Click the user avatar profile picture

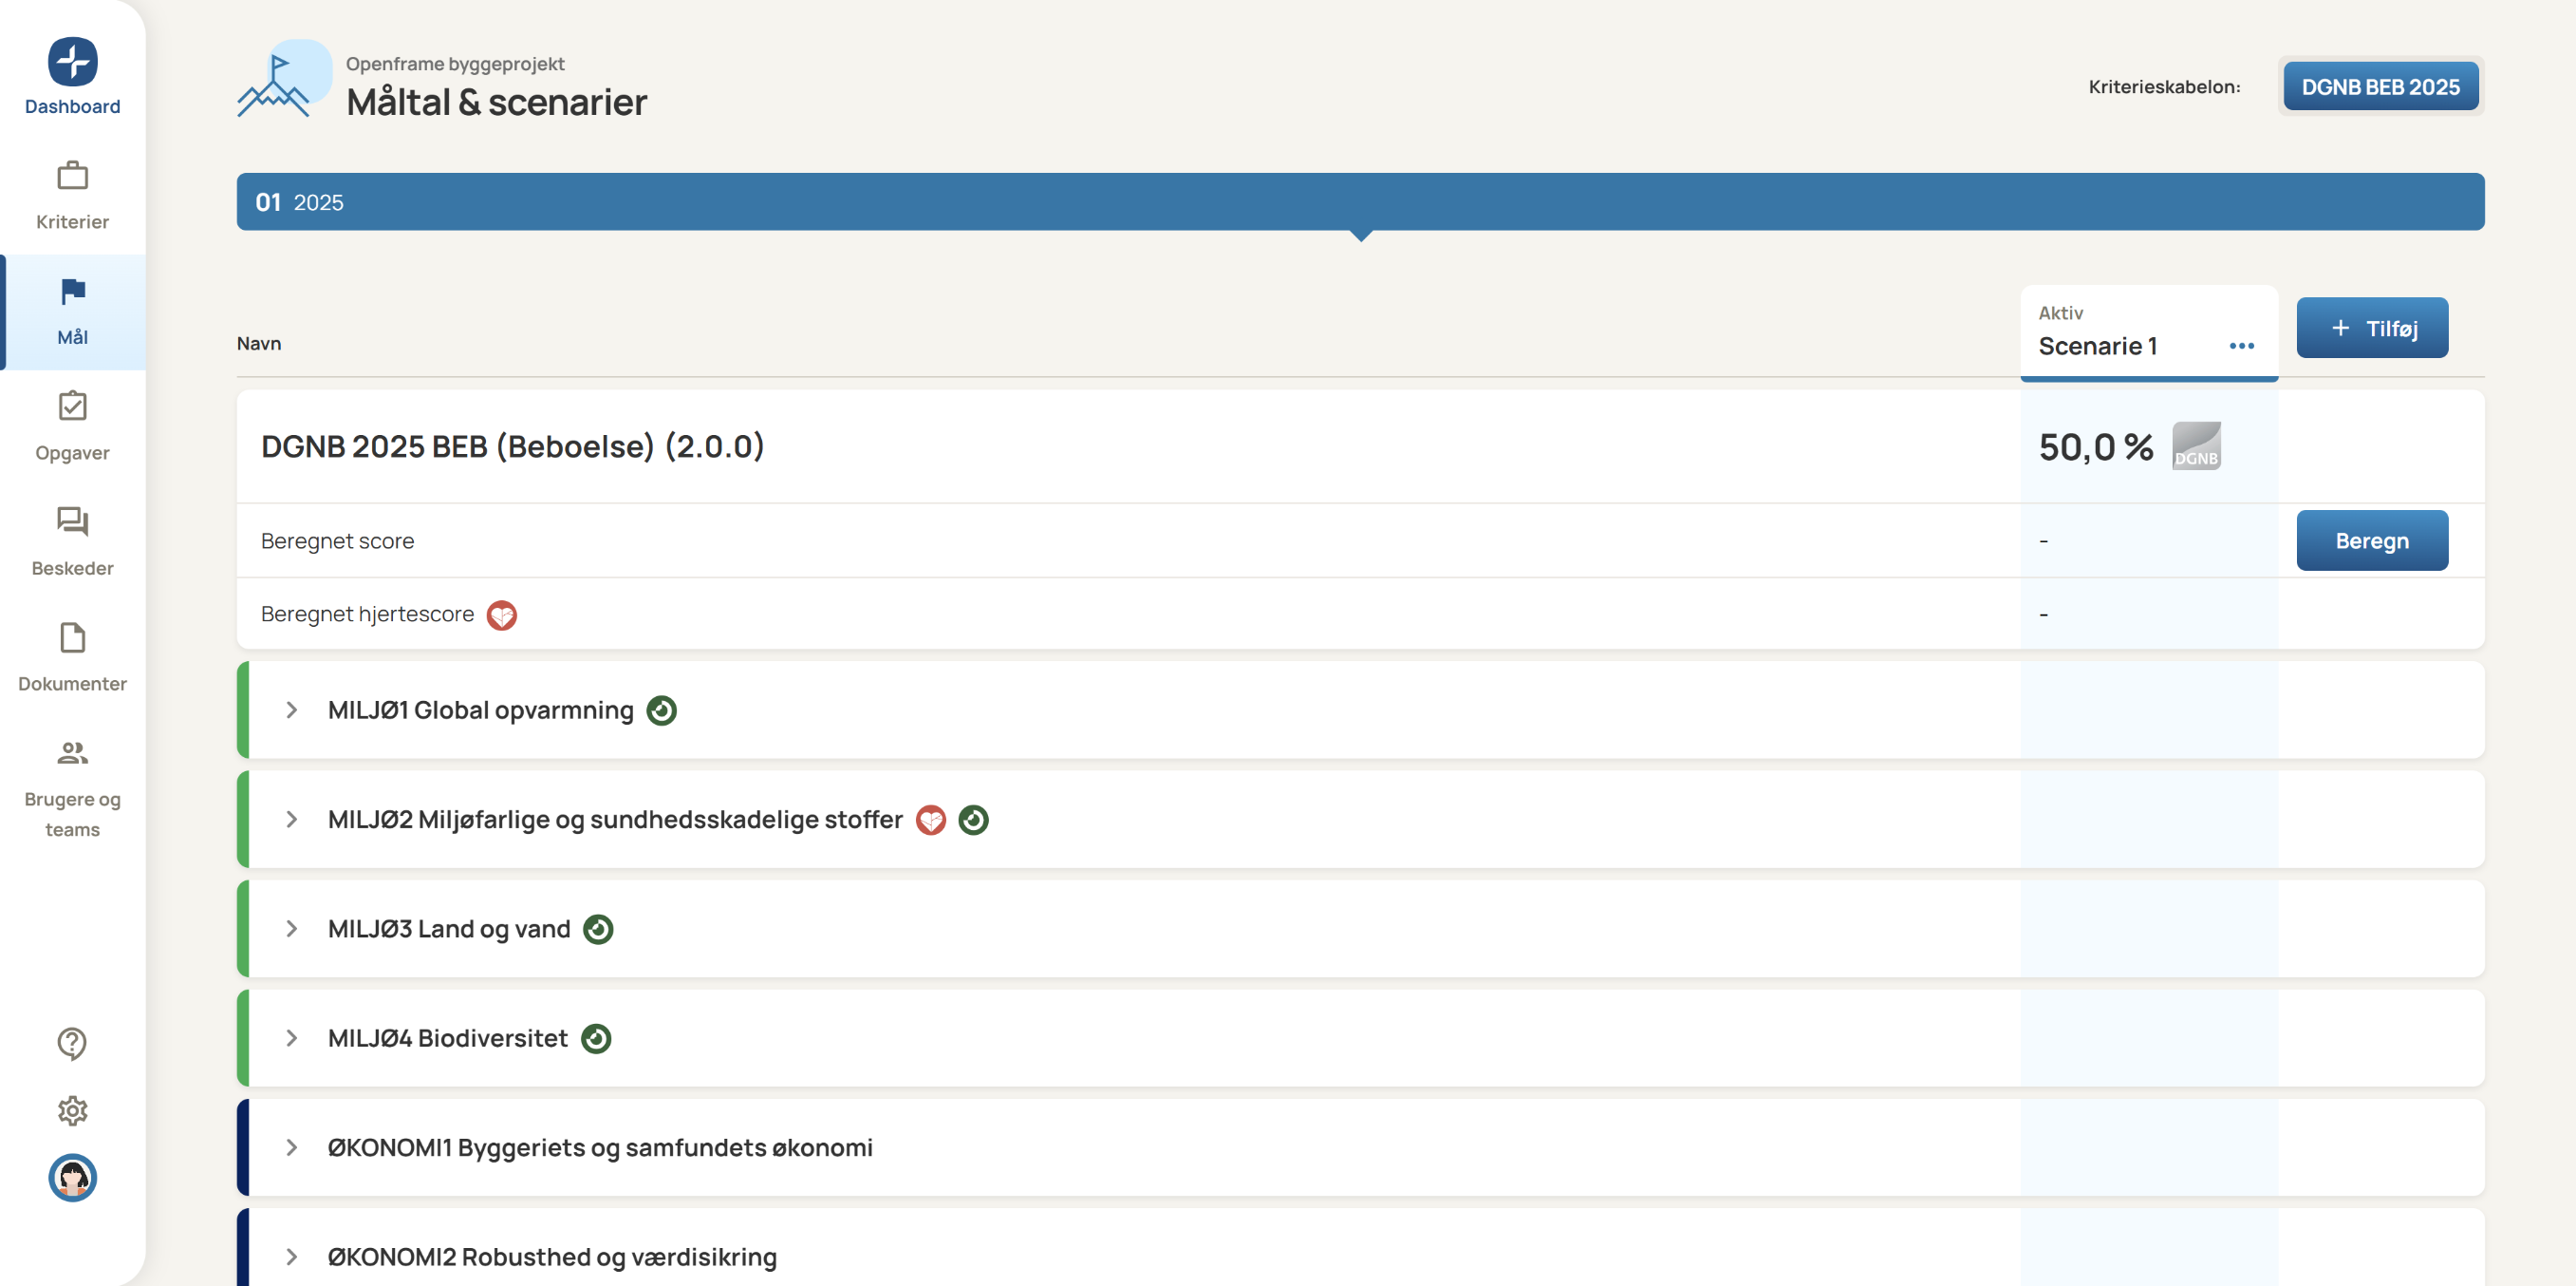click(x=72, y=1177)
